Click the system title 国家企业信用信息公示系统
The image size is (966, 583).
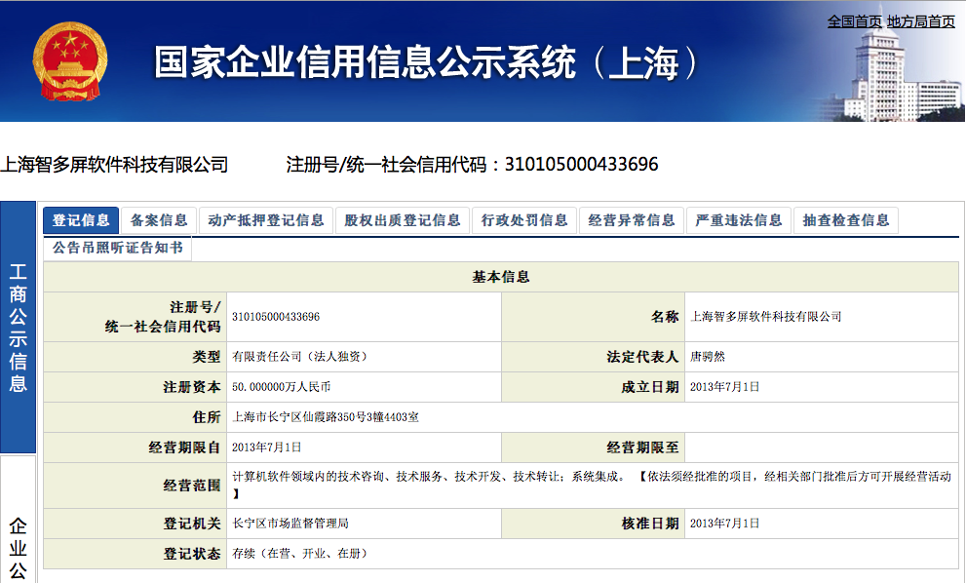click(x=426, y=63)
